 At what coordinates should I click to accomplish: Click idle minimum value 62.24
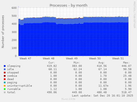click(x=78, y=69)
